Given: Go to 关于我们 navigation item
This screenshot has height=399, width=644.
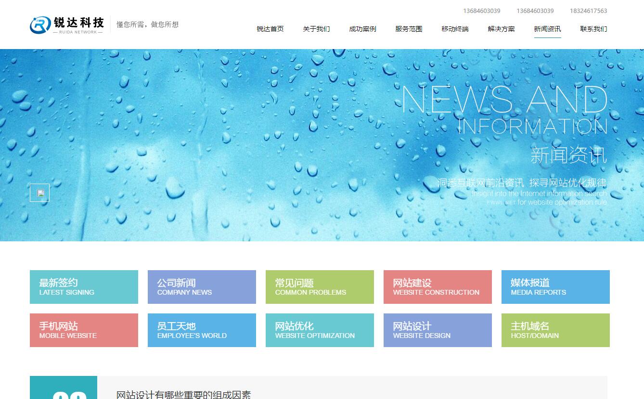Looking at the screenshot, I should coord(316,29).
